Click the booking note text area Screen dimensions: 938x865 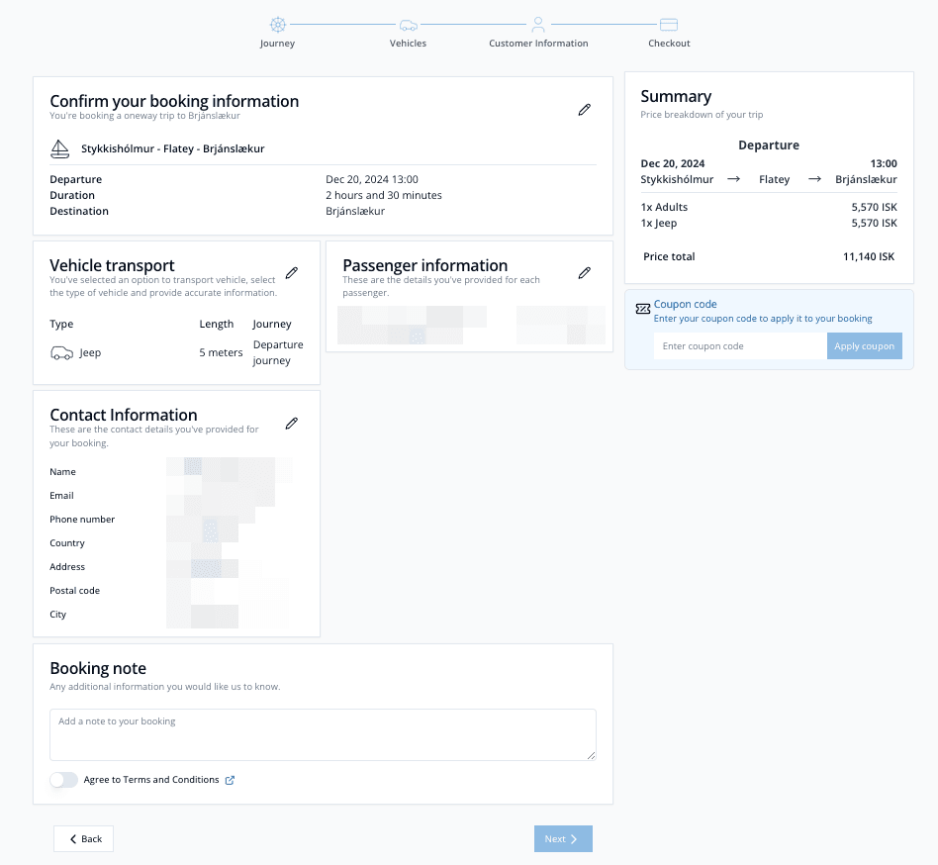[x=323, y=734]
